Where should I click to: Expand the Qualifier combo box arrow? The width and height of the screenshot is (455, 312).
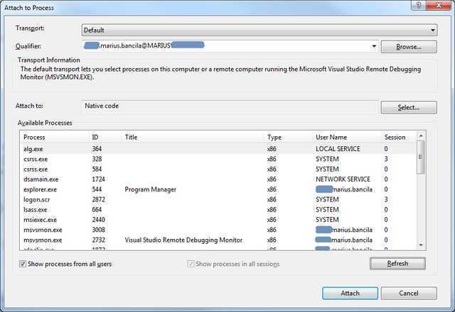pos(374,46)
